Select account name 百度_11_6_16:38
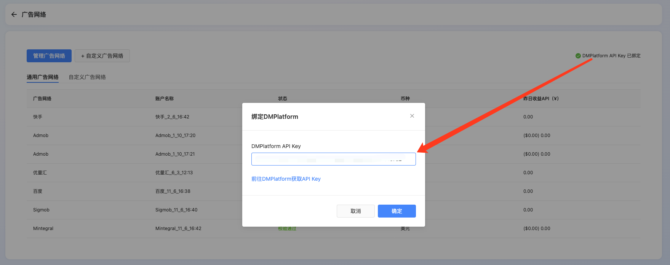Viewport: 670px width, 265px height. click(x=173, y=191)
